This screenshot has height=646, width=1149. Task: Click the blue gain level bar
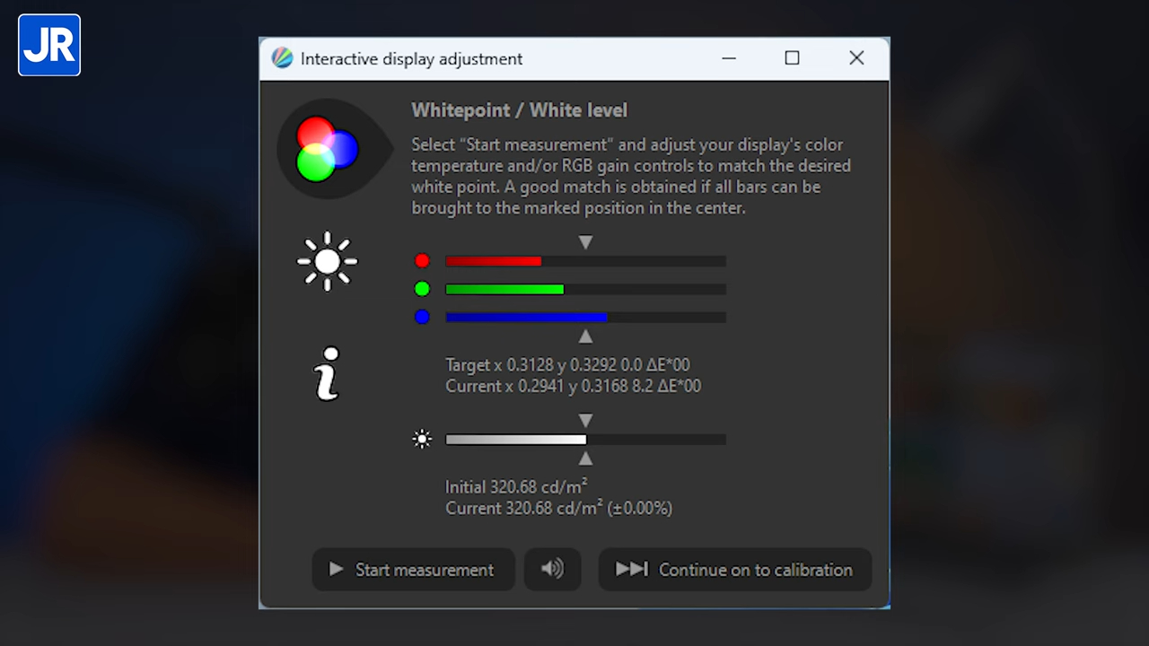pos(585,317)
